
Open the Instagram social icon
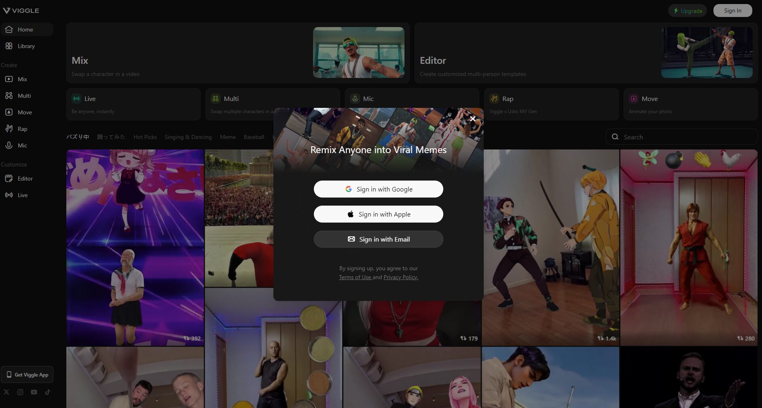(20, 392)
